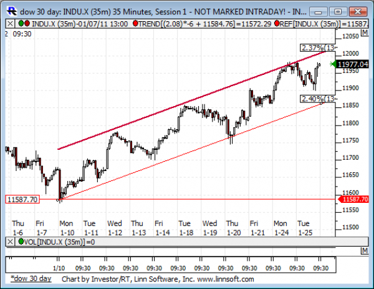Click the 2.40% lower trendline label

(x=318, y=99)
